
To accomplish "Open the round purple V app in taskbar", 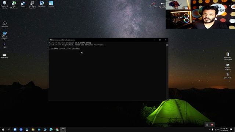I will click(21, 129).
